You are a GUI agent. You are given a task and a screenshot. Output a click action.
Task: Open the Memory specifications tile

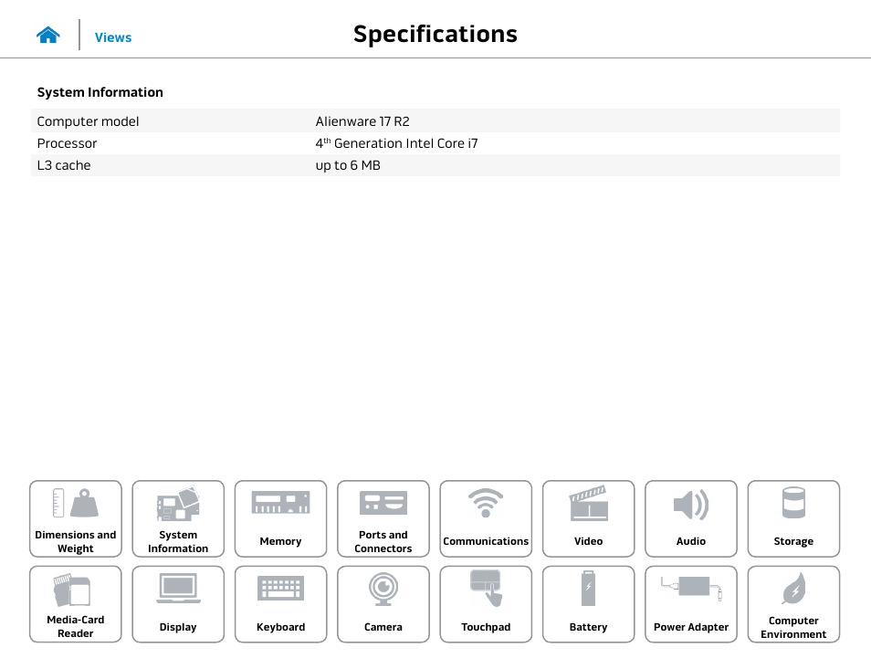click(x=280, y=518)
